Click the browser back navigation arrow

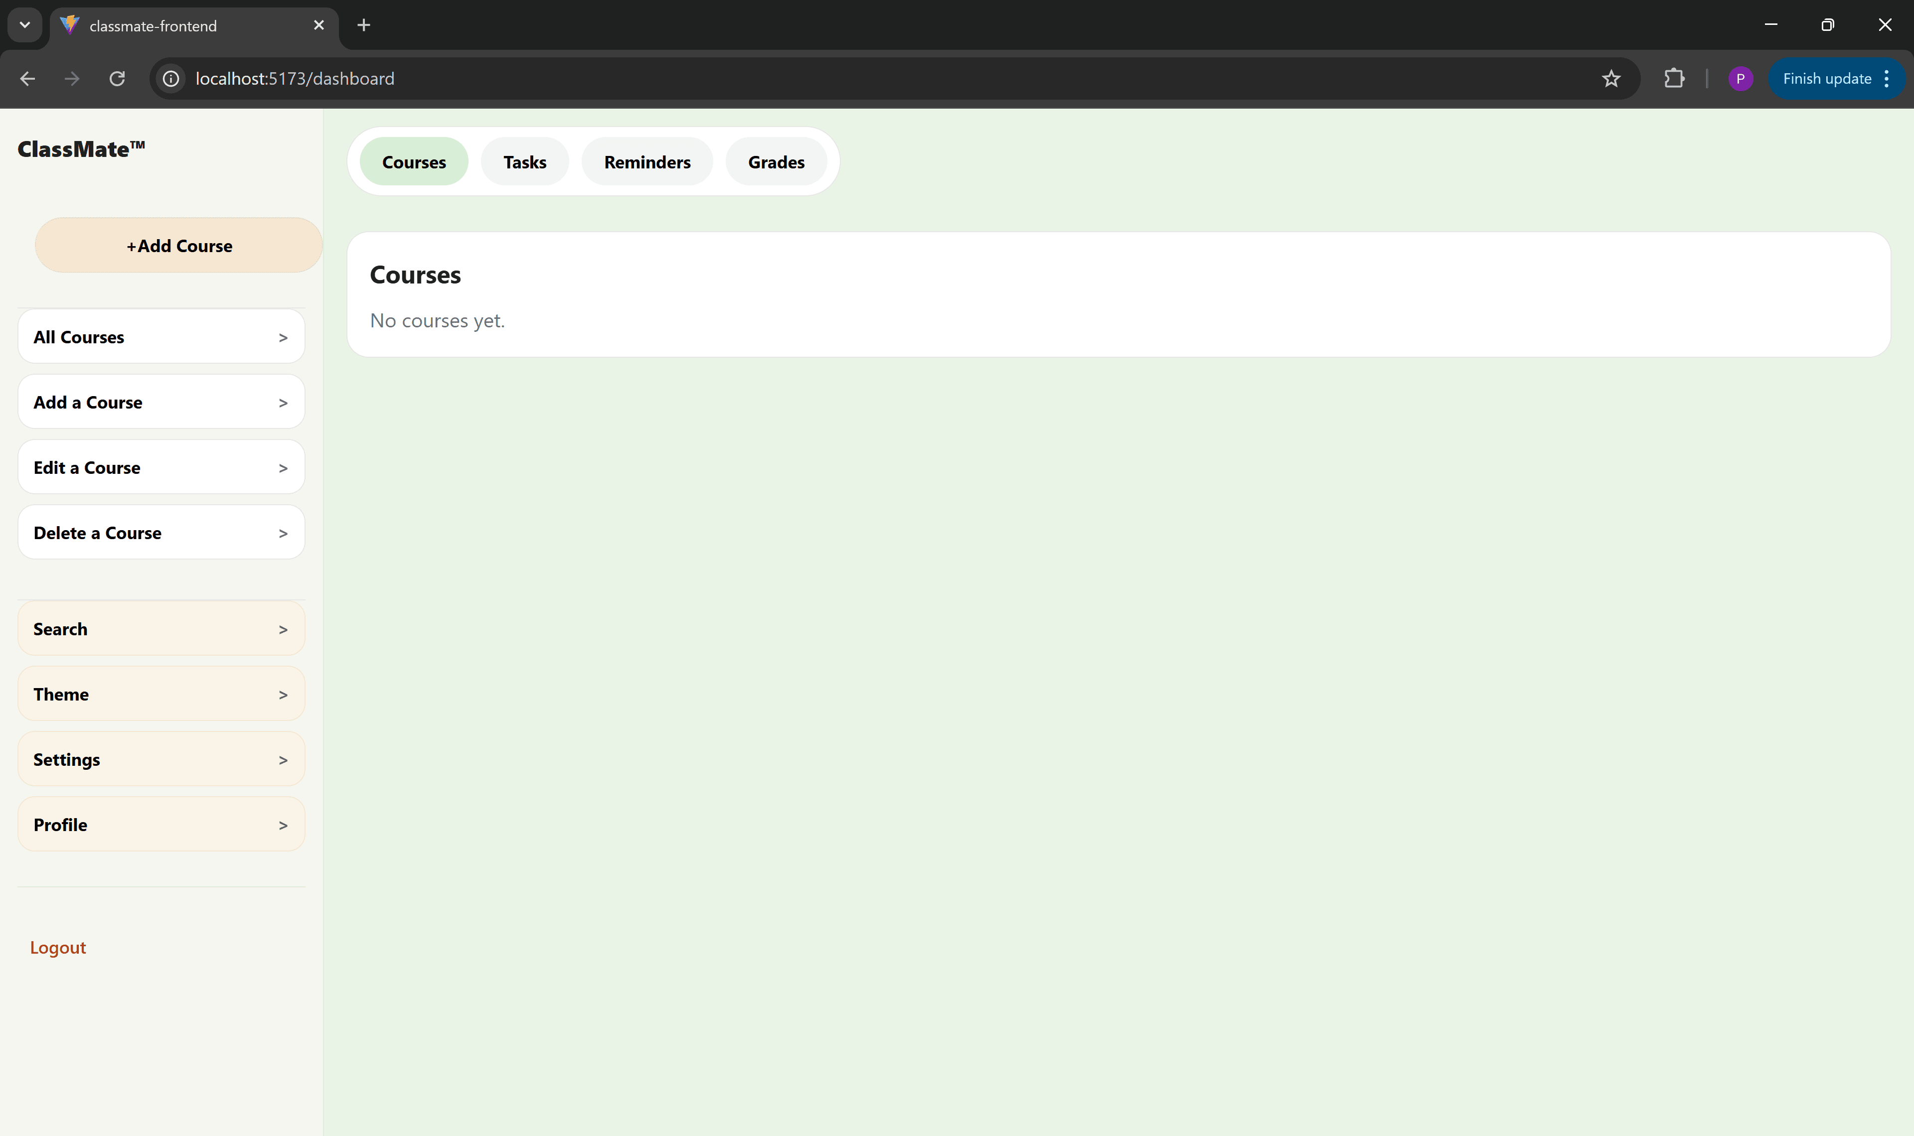pyautogui.click(x=28, y=78)
